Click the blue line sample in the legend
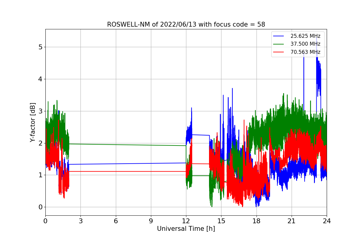 pos(279,36)
